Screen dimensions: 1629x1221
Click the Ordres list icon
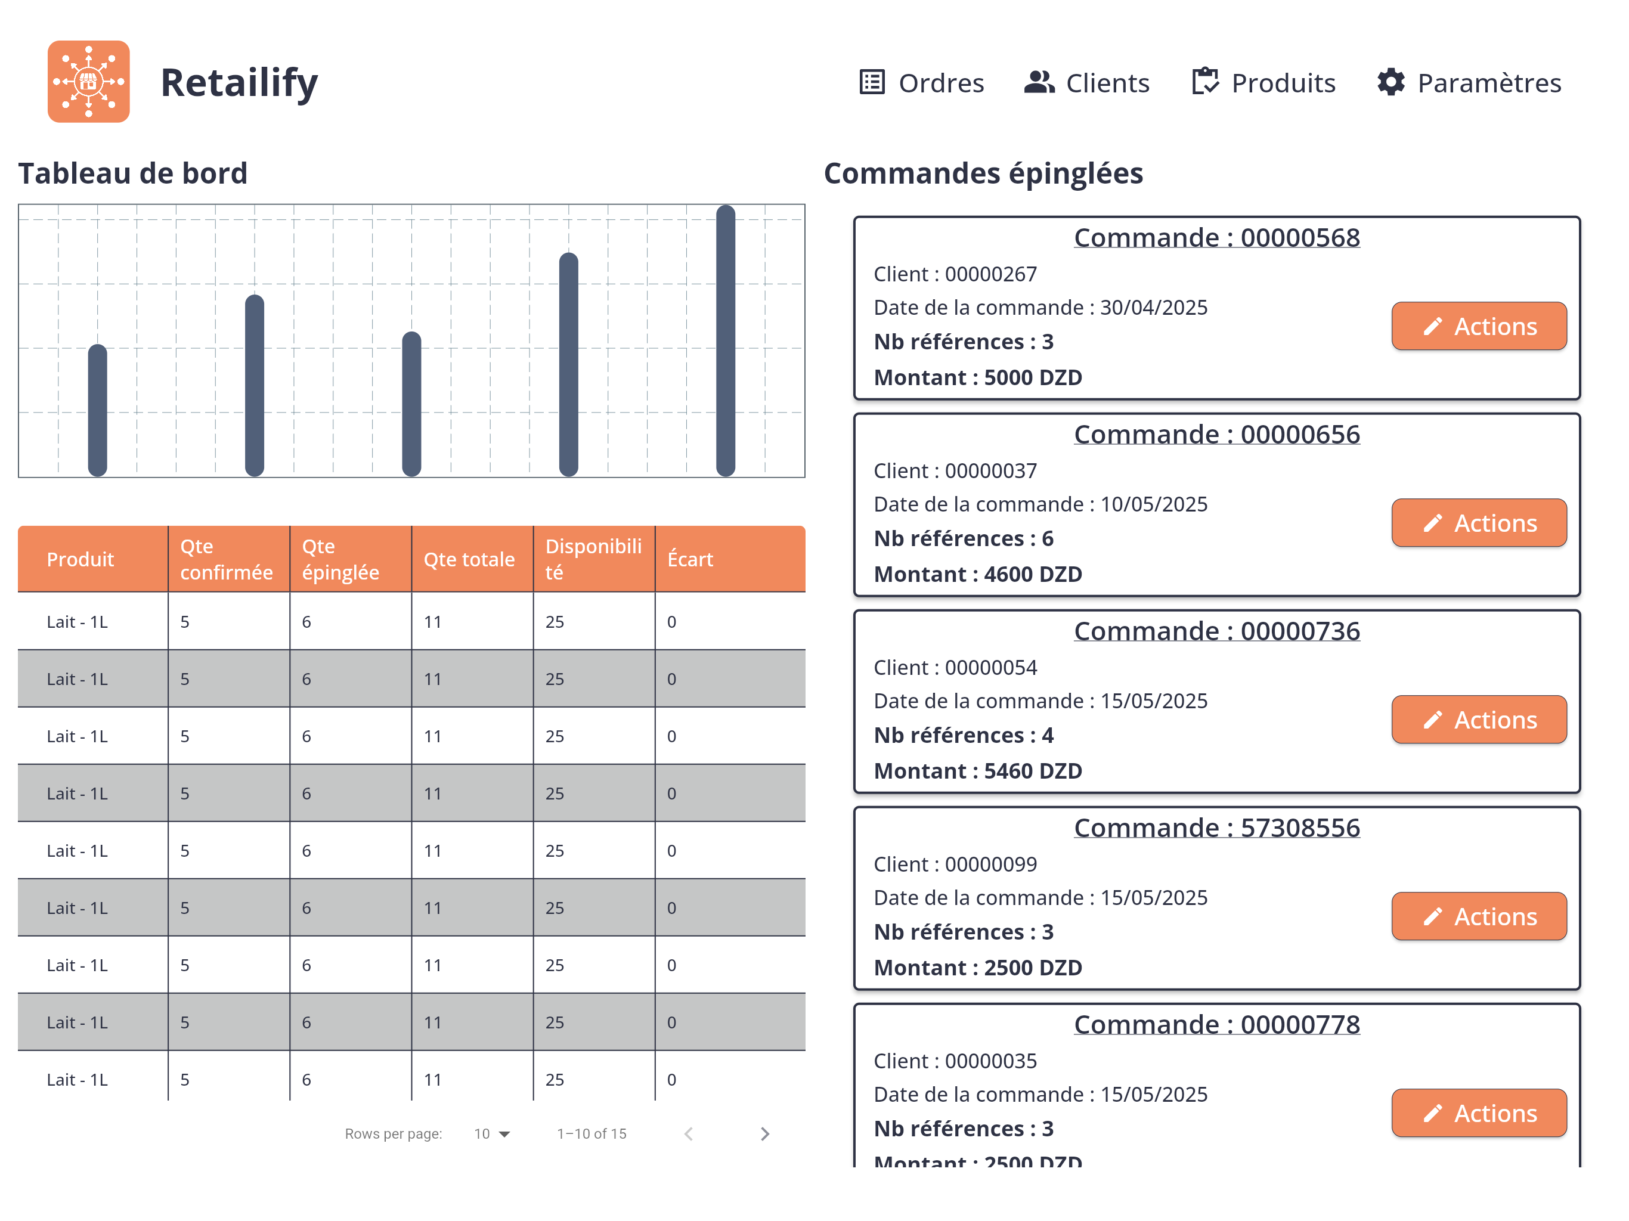coord(872,82)
